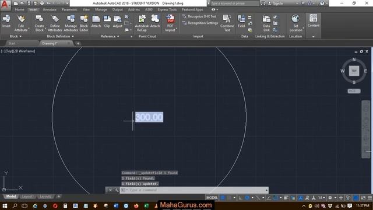Screen dimensions: 373x210
Task: Open the Annotate ribbon tab
Action: coord(50,9)
